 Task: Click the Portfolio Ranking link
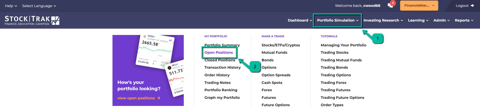click(221, 90)
